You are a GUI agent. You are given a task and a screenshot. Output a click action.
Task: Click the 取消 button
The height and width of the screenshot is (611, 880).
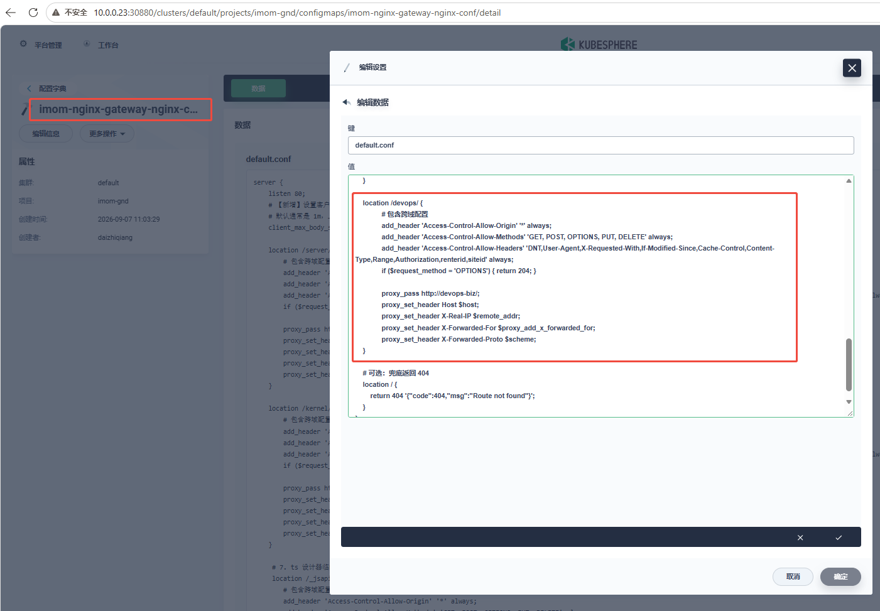tap(793, 576)
